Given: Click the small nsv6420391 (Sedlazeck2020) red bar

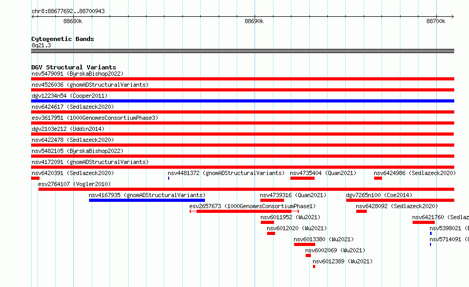Looking at the screenshot, I should coord(35,178).
